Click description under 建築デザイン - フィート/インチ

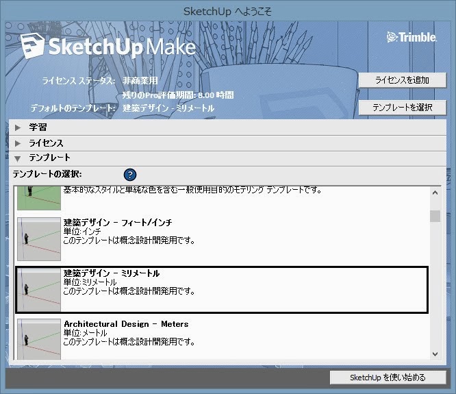click(x=129, y=241)
